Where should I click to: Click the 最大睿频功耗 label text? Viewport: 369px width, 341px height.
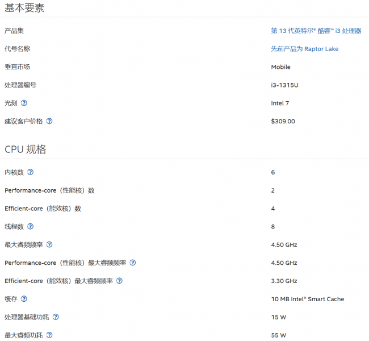point(23,335)
